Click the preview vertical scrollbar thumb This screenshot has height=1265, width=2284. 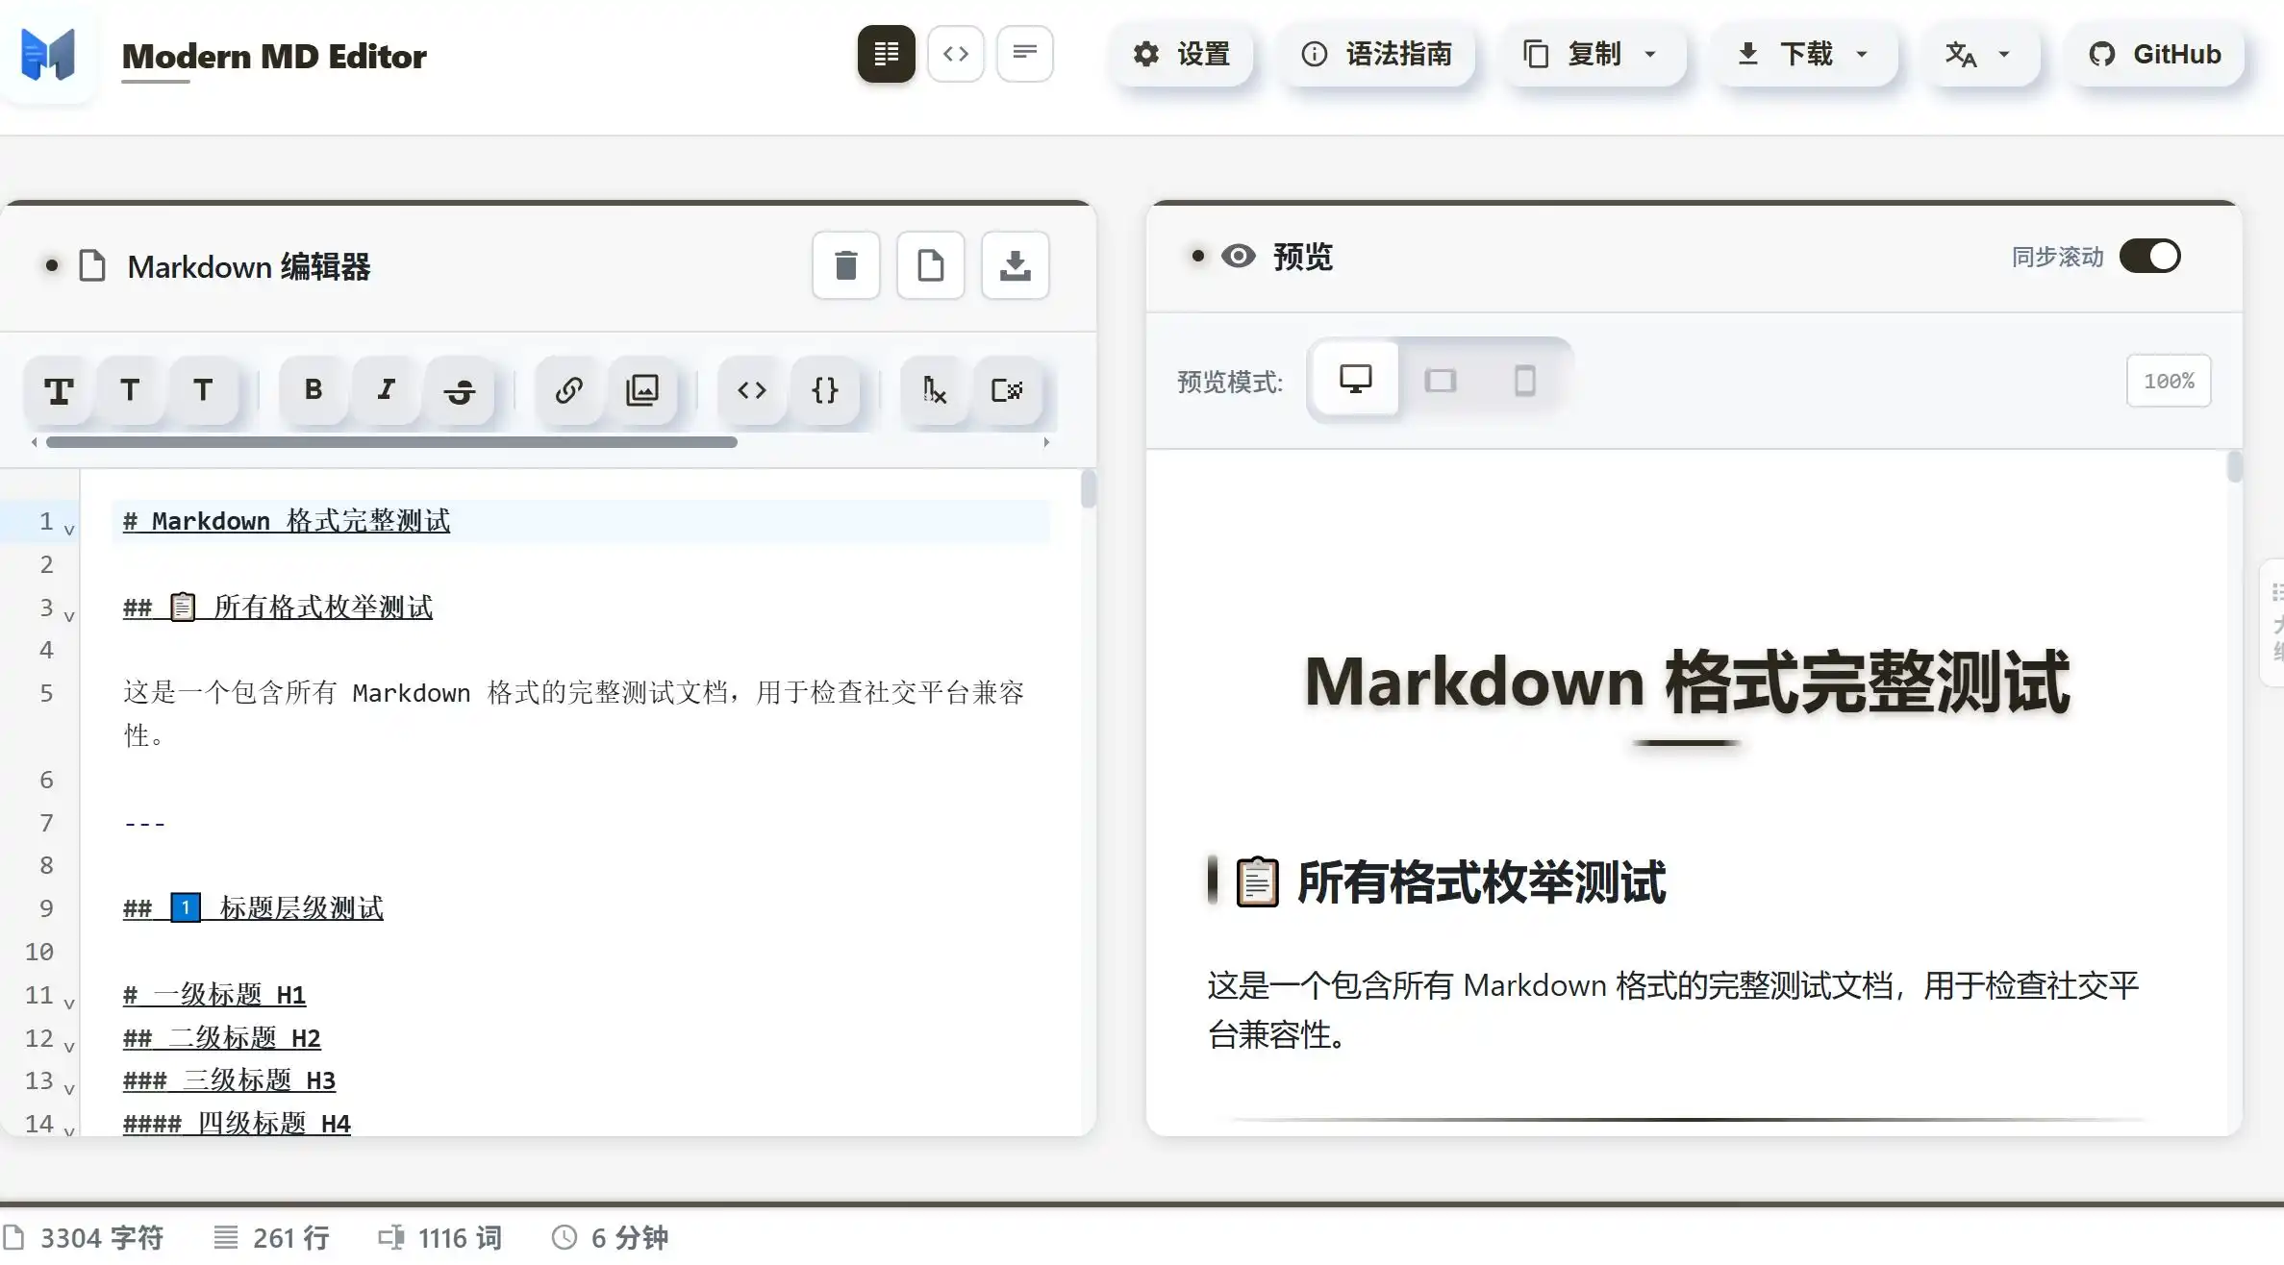tap(2234, 467)
